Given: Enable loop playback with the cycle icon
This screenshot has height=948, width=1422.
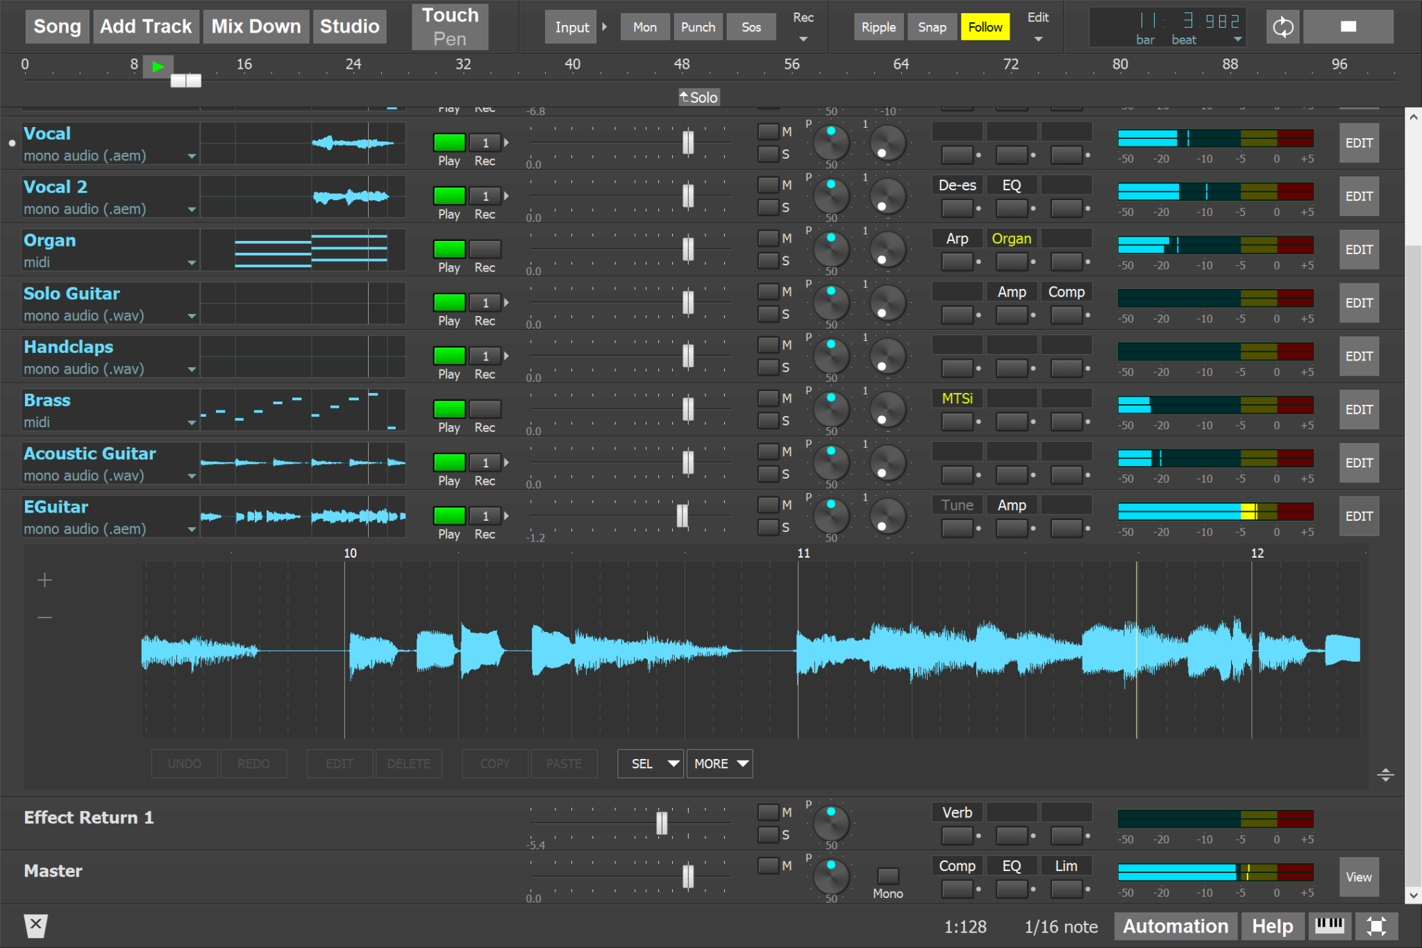Looking at the screenshot, I should [1282, 26].
